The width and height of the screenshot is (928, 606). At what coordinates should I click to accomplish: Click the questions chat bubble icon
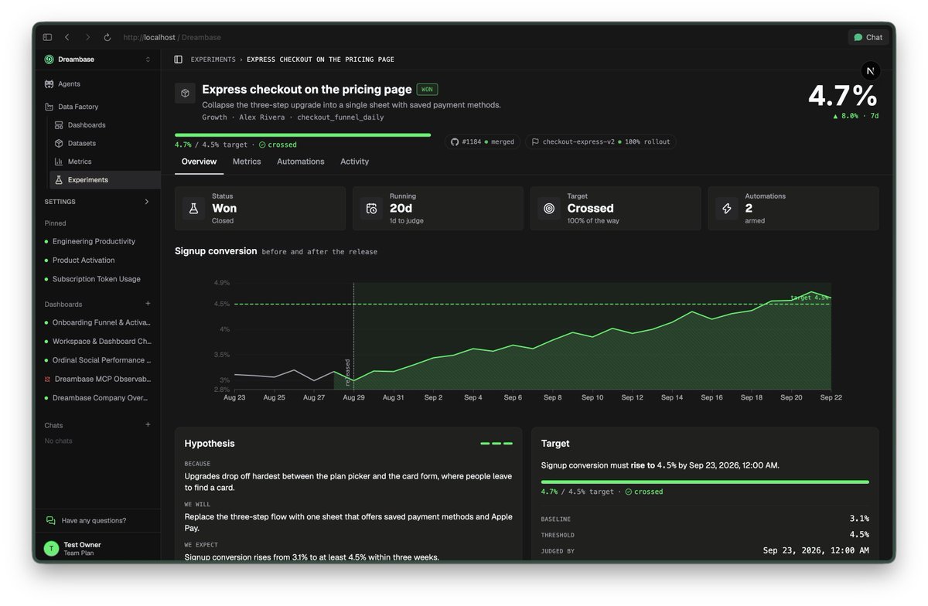click(x=51, y=520)
